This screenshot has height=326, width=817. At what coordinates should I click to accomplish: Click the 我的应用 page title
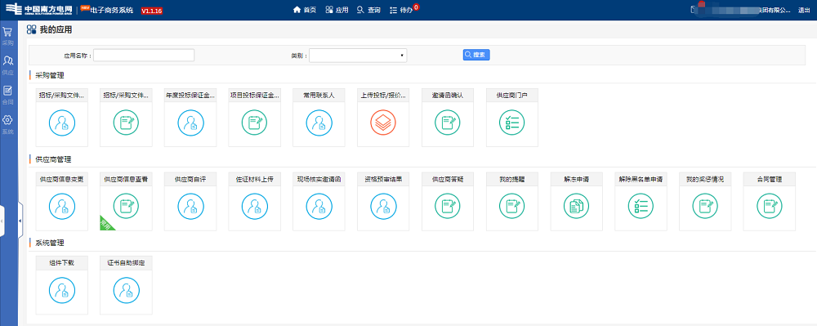tap(56, 29)
